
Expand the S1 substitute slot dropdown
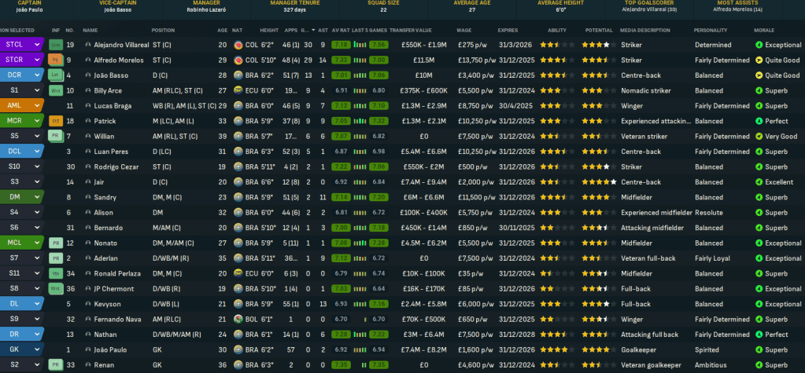(36, 90)
